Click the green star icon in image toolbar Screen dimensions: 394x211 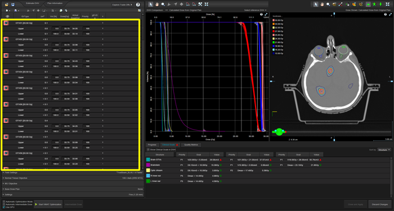pyautogui.click(x=374, y=4)
